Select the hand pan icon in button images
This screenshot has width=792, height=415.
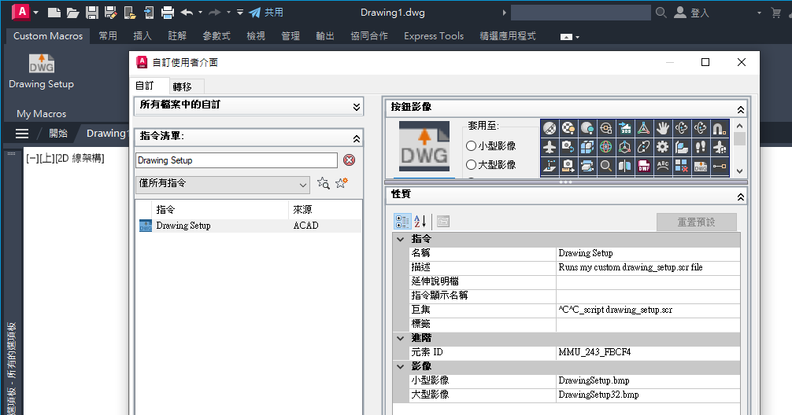click(x=663, y=129)
